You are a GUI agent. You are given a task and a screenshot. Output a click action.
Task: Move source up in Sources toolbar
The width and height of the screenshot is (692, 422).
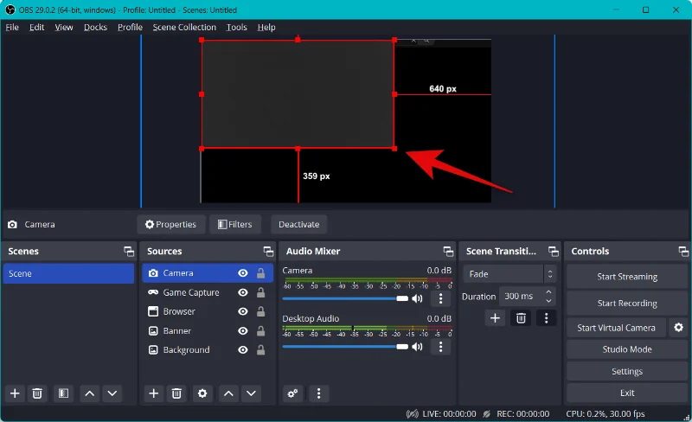[228, 393]
